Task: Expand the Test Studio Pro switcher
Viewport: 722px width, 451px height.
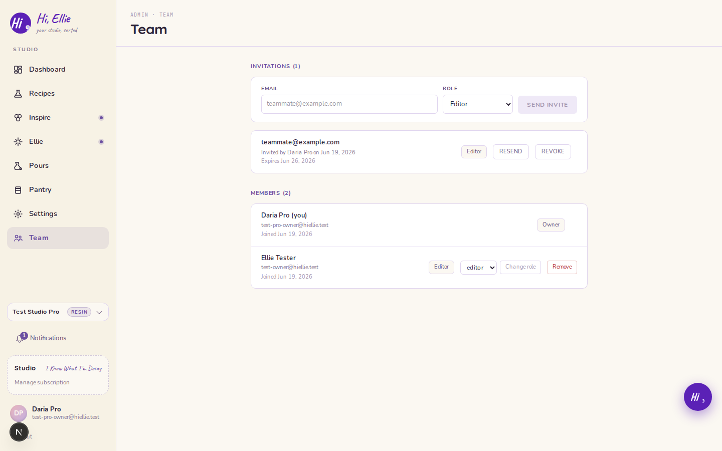Action: (58, 312)
